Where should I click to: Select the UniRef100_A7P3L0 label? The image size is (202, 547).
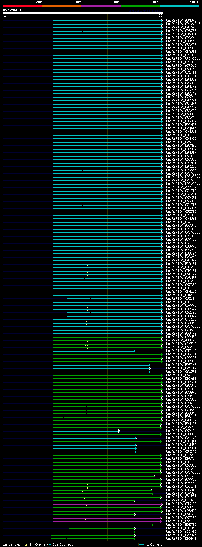pos(181,66)
